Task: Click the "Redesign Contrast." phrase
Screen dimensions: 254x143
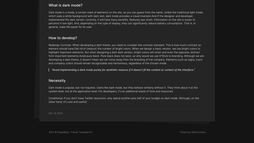Action: pos(60,45)
